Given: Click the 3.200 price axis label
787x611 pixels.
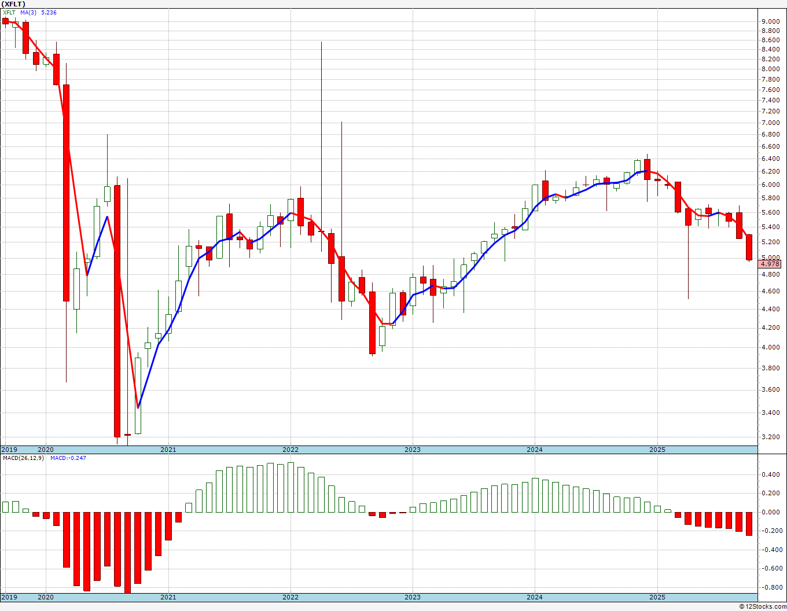Looking at the screenshot, I should pos(770,437).
